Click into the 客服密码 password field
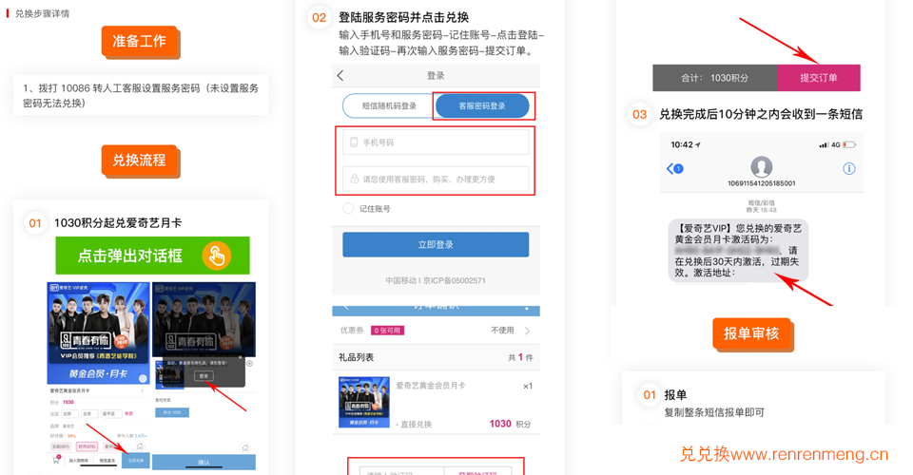The height and width of the screenshot is (475, 913). tap(436, 179)
